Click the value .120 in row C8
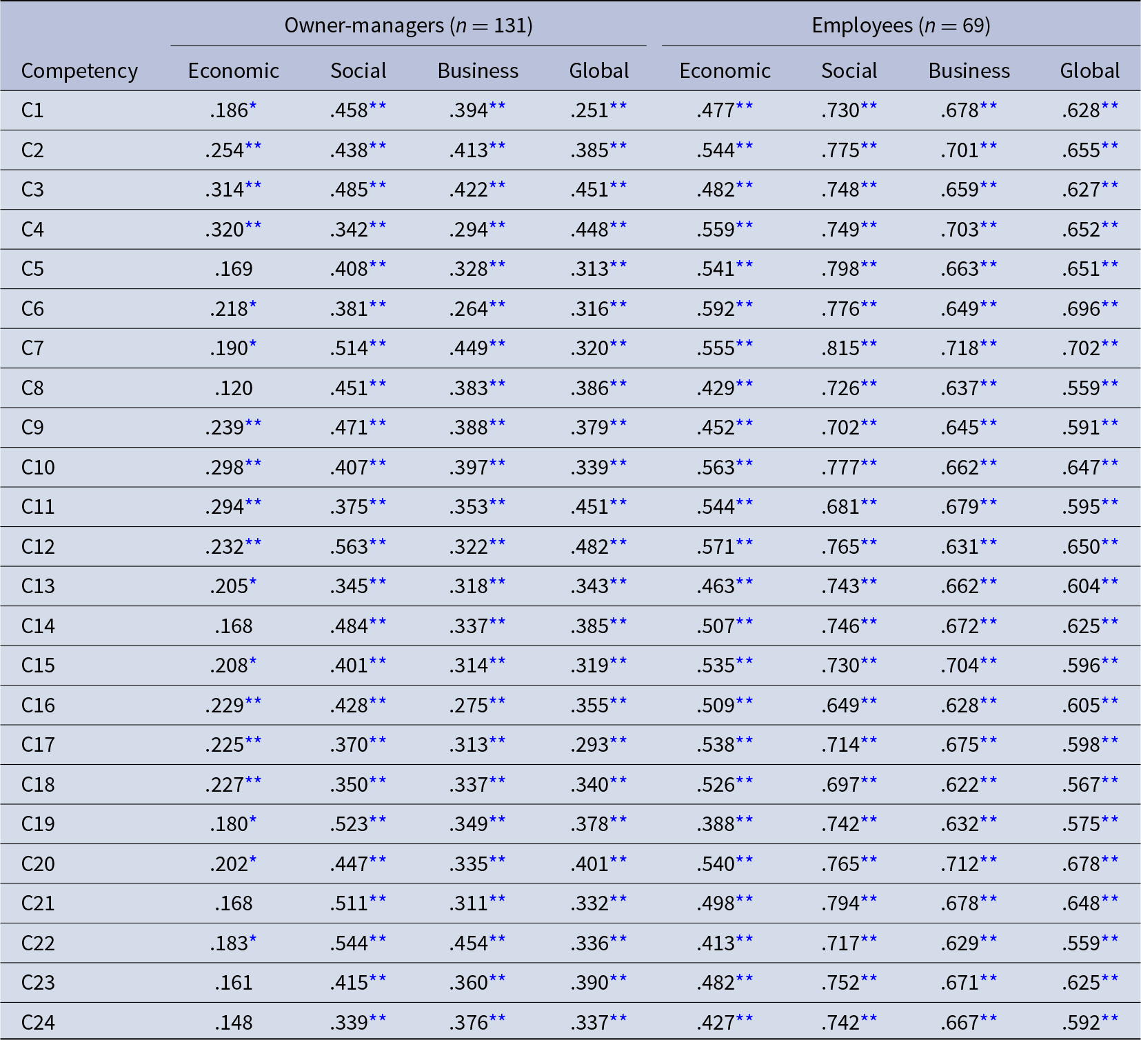The height and width of the screenshot is (1040, 1141). tap(234, 388)
